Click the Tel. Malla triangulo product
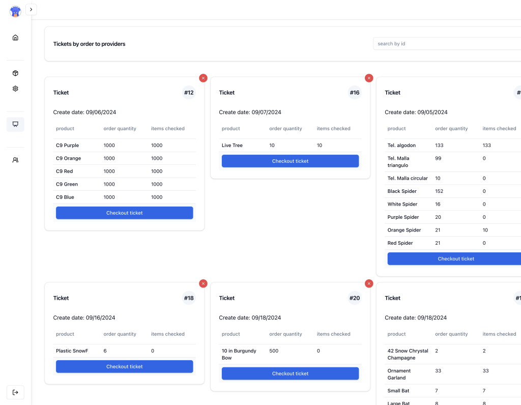The height and width of the screenshot is (405, 521). point(398,162)
